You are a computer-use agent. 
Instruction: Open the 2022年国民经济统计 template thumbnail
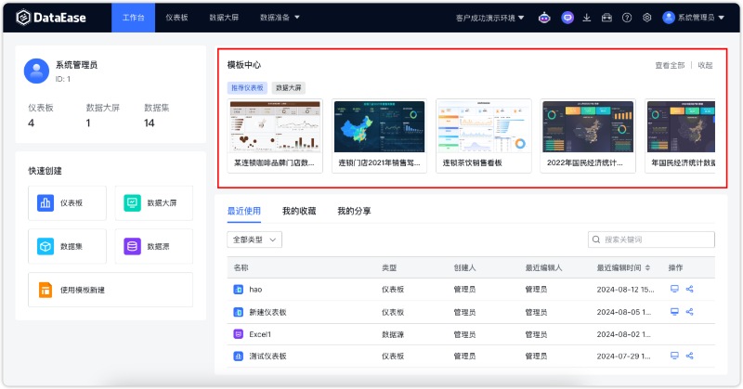(588, 126)
